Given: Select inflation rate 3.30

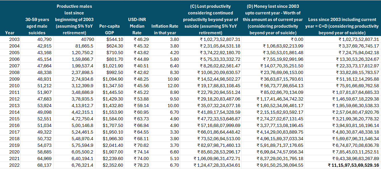Looking at the screenshot, I should pyautogui.click(x=175, y=132).
